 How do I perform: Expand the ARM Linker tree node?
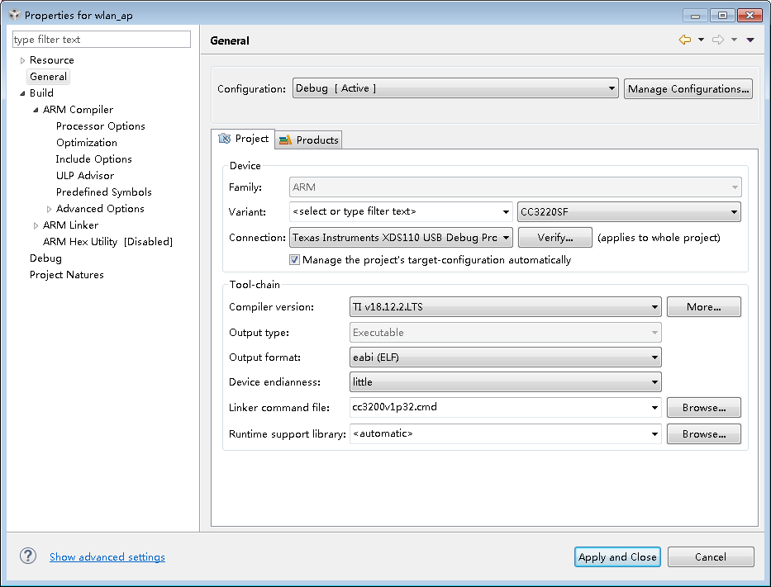click(36, 225)
